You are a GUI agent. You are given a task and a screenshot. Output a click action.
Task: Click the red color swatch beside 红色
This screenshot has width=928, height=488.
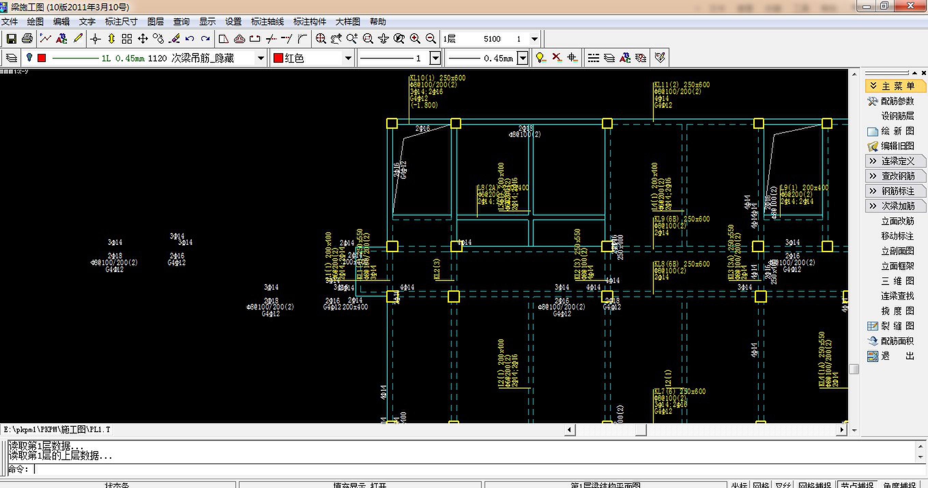[278, 58]
